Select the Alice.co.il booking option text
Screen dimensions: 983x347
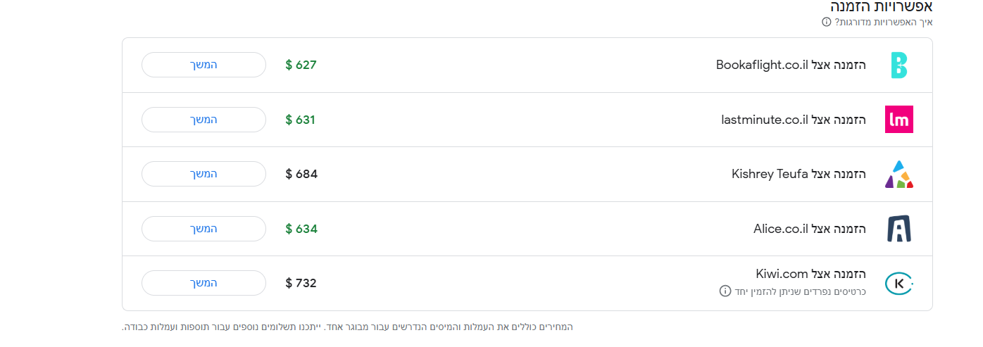click(809, 229)
